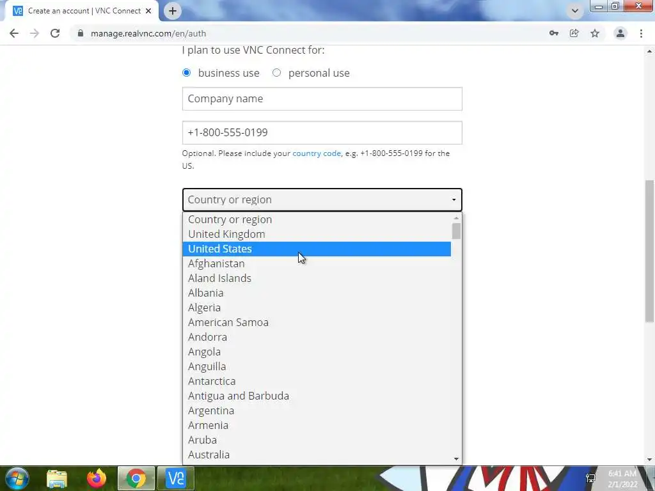This screenshot has width=655, height=491.
Task: Open VNC application from the taskbar
Action: tap(176, 478)
